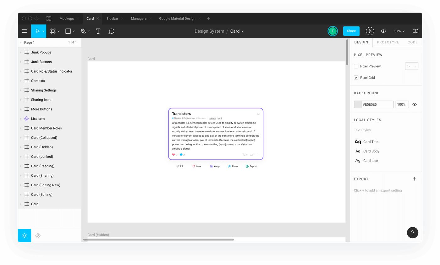Open the component library book icon
This screenshot has height=265, width=440.
(415, 31)
